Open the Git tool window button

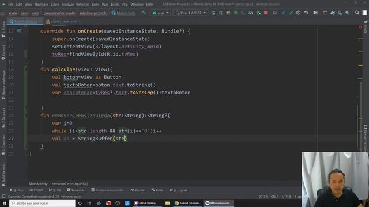[x=55, y=190]
